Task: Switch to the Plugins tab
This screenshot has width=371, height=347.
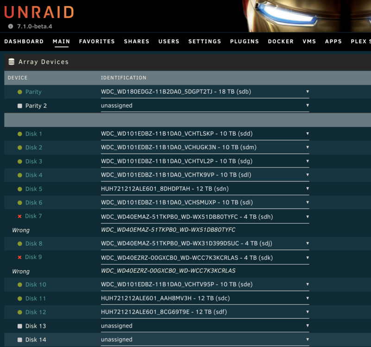Action: tap(245, 41)
